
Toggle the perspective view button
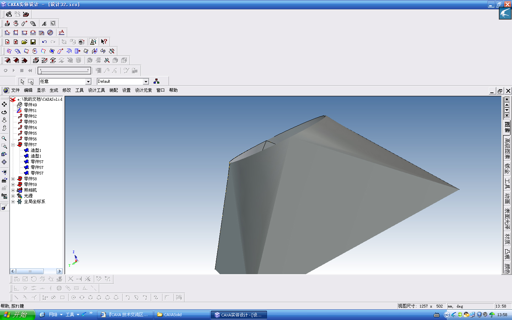(4, 207)
